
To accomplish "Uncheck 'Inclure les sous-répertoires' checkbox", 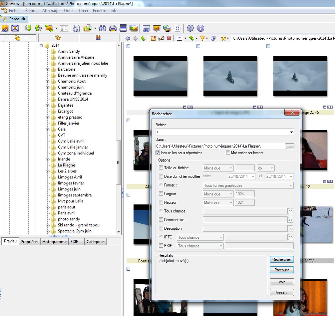I will 158,153.
